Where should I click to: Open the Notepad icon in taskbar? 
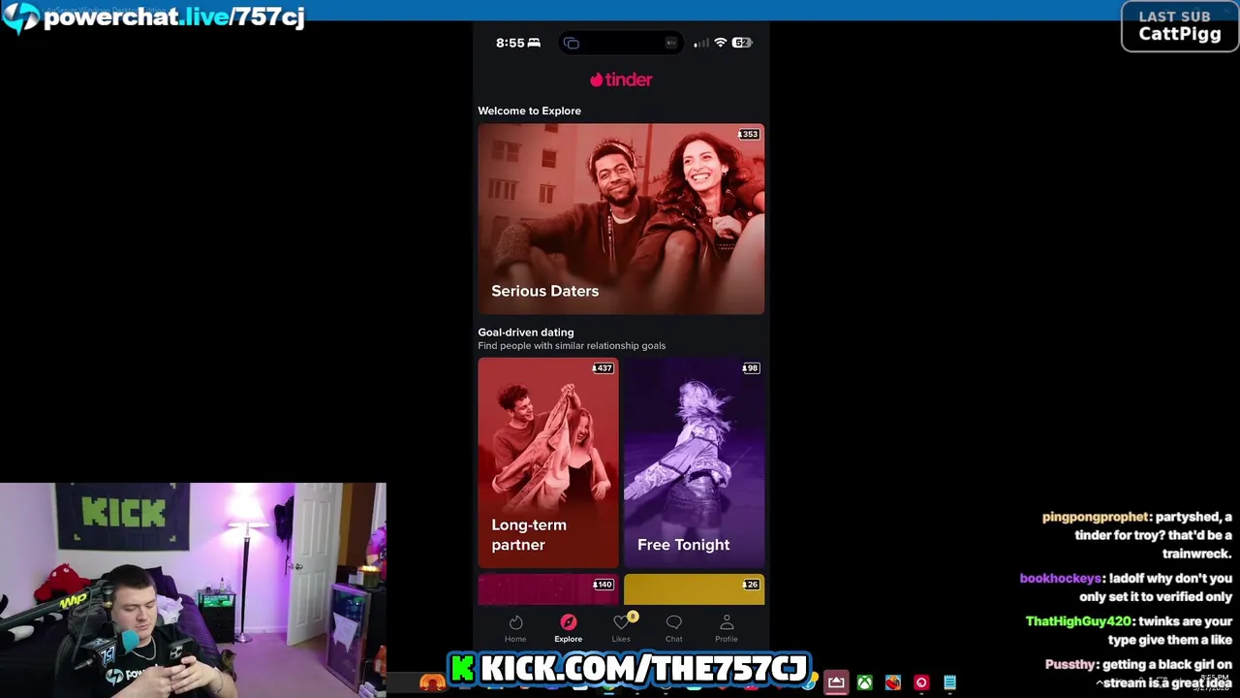(950, 682)
